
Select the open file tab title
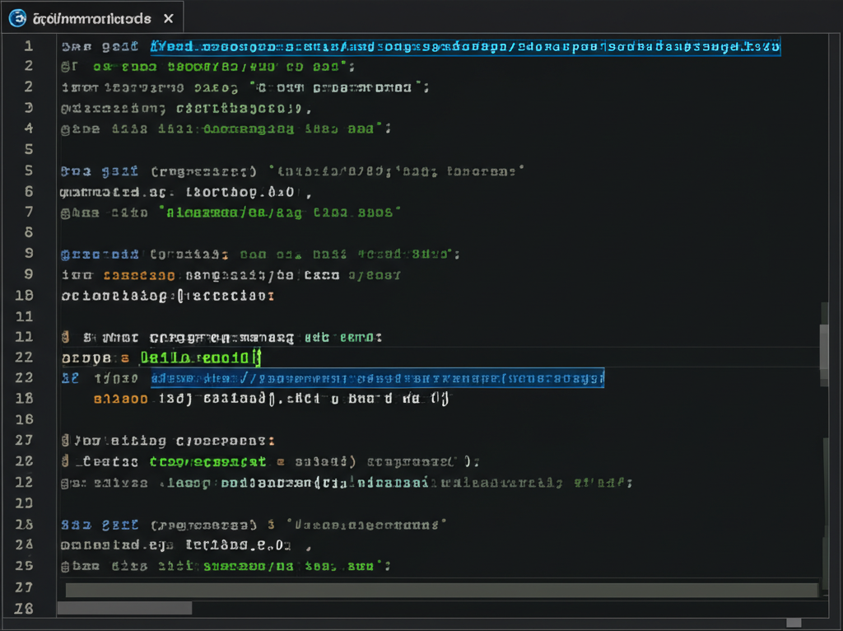click(x=92, y=19)
